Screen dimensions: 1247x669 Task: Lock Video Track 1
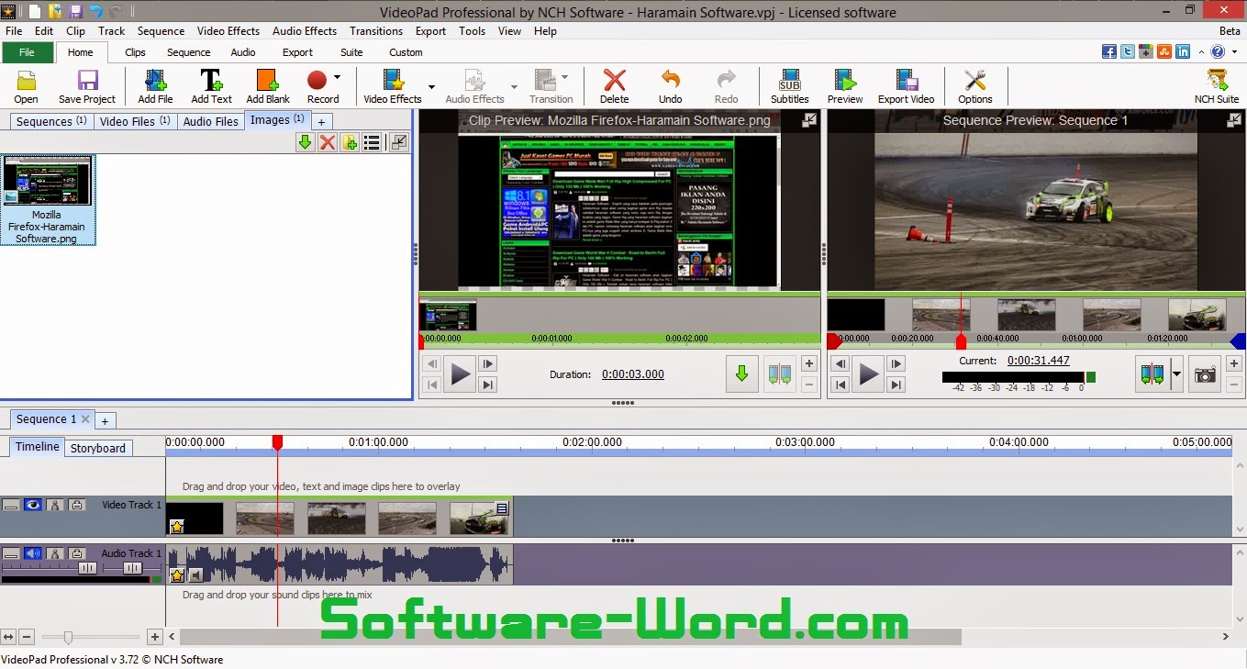click(x=77, y=505)
